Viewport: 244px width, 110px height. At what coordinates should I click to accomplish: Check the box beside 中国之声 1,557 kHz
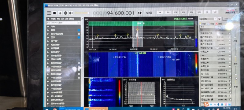point(230,52)
